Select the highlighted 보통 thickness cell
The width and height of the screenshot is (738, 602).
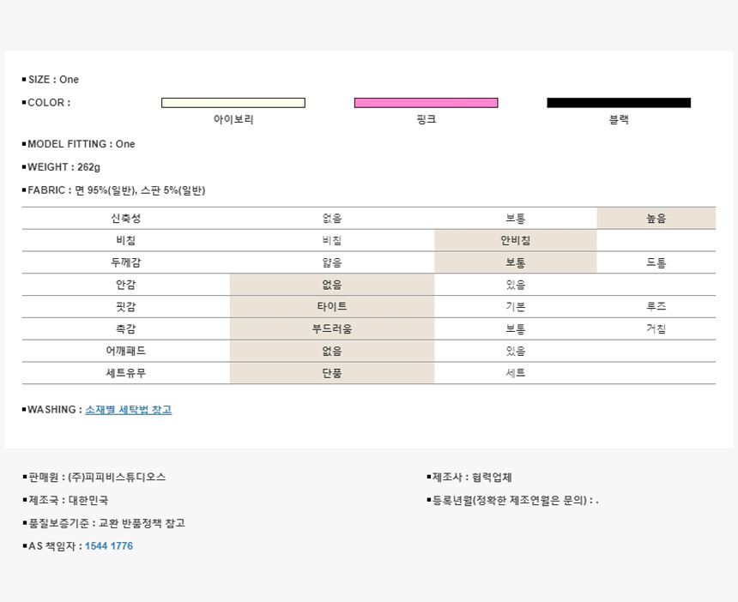tap(515, 263)
